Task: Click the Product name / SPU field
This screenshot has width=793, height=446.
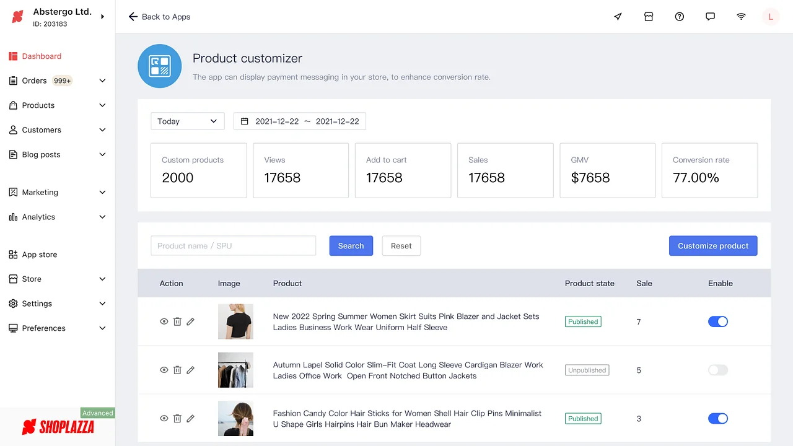Action: click(233, 246)
